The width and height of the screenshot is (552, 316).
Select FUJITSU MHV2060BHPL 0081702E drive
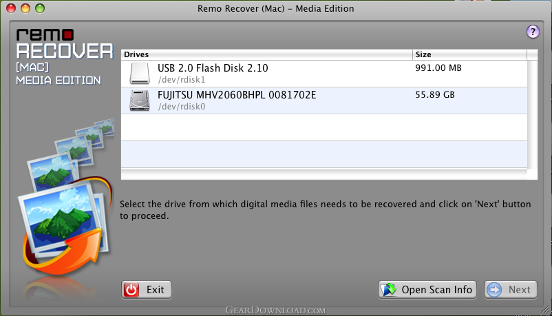(324, 101)
